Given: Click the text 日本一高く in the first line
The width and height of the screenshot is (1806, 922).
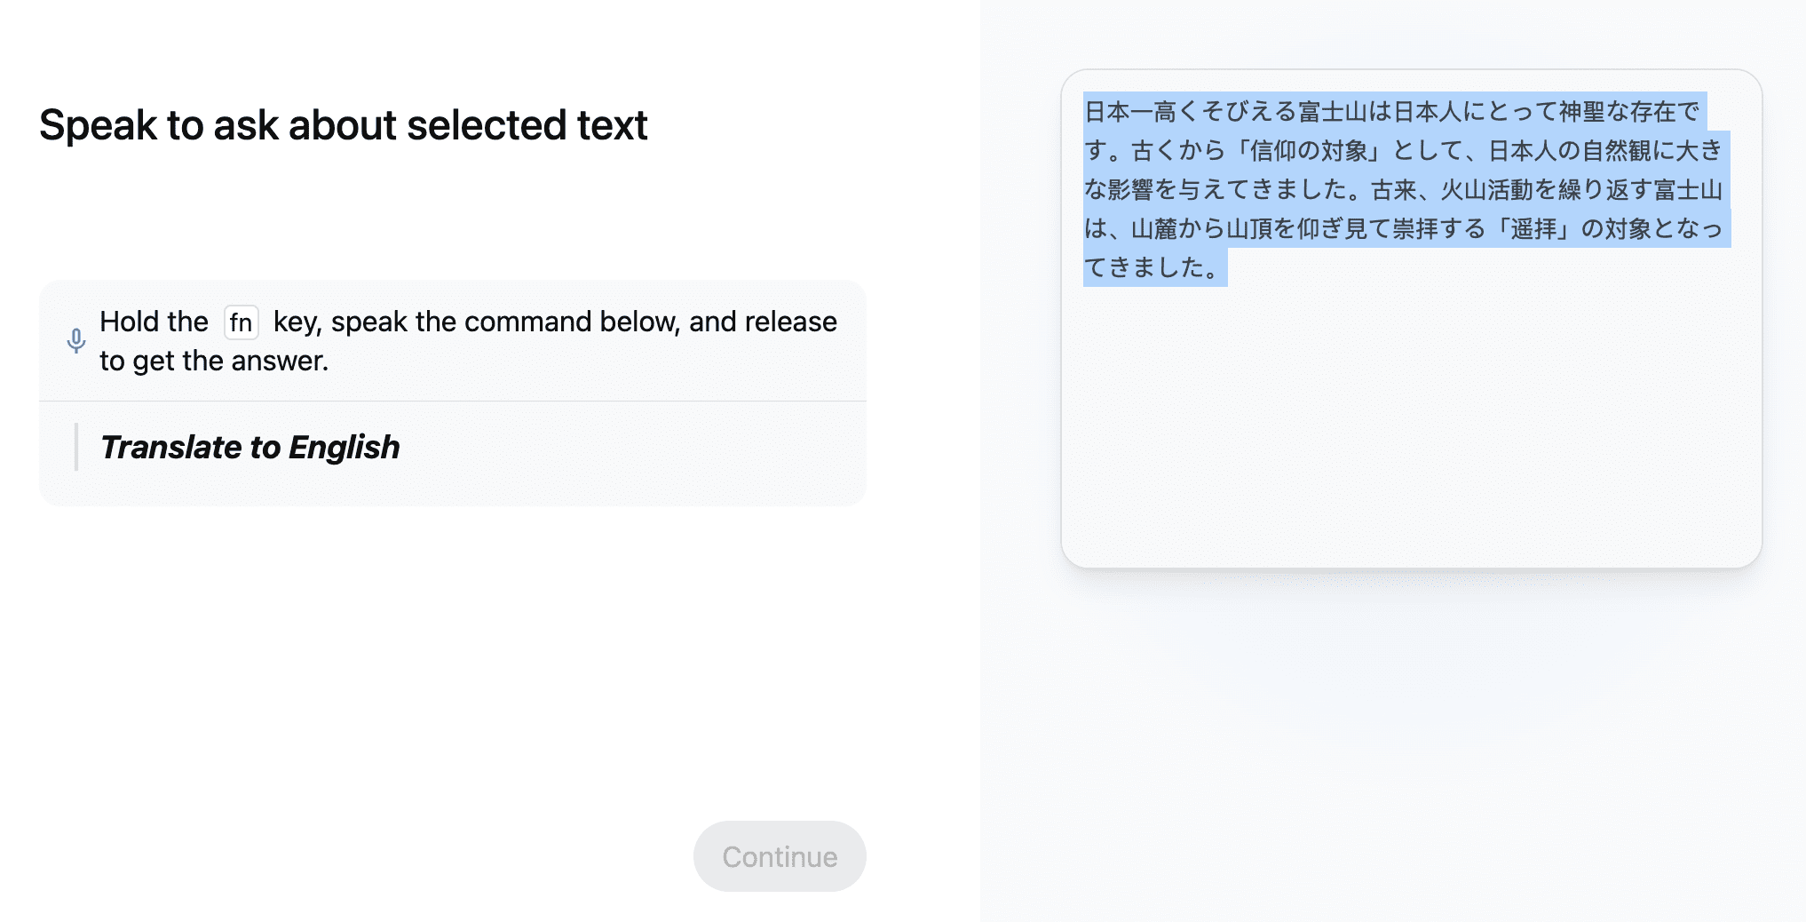Looking at the screenshot, I should [1141, 112].
